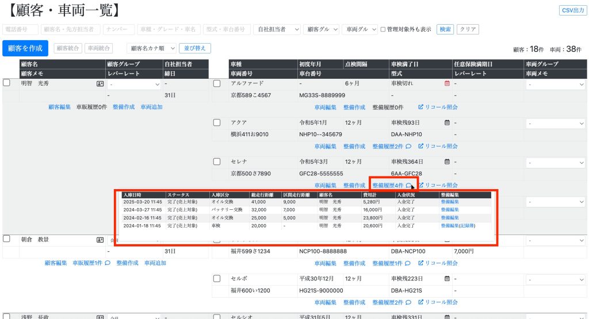Open 整備編集 for 2024-02-16 history row
Viewport: 589px width, 319px height.
[x=450, y=218]
